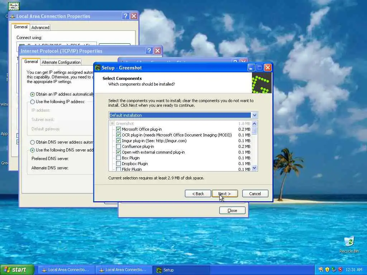Click the component list scroll up arrow
The image size is (367, 275).
pos(254,124)
